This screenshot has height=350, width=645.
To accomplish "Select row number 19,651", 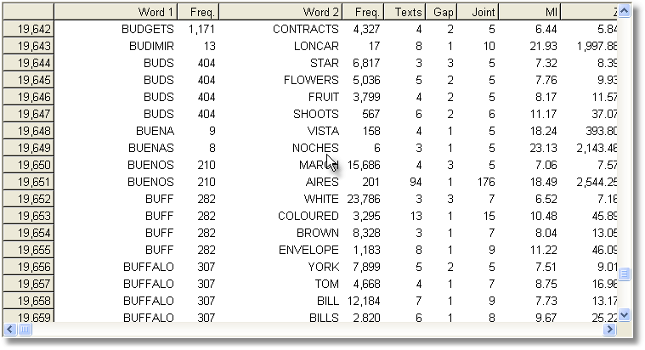I will pos(27,182).
